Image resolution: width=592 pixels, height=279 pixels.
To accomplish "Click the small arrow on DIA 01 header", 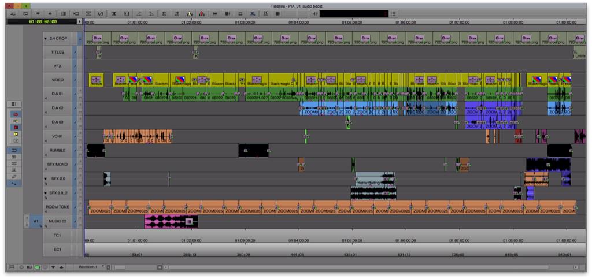I will coord(46,98).
